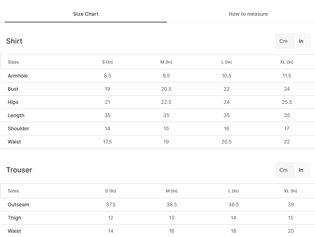
Task: Click the Shirt Bust row label
Action: [x=13, y=89]
